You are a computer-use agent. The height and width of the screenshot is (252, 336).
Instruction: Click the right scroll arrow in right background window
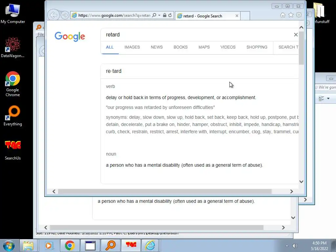(305, 200)
